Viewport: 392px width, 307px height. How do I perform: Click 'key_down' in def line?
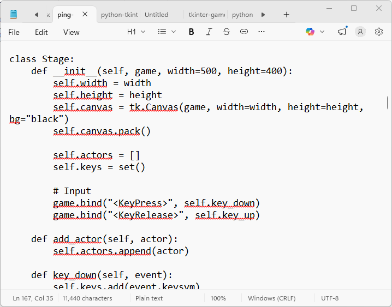75,275
